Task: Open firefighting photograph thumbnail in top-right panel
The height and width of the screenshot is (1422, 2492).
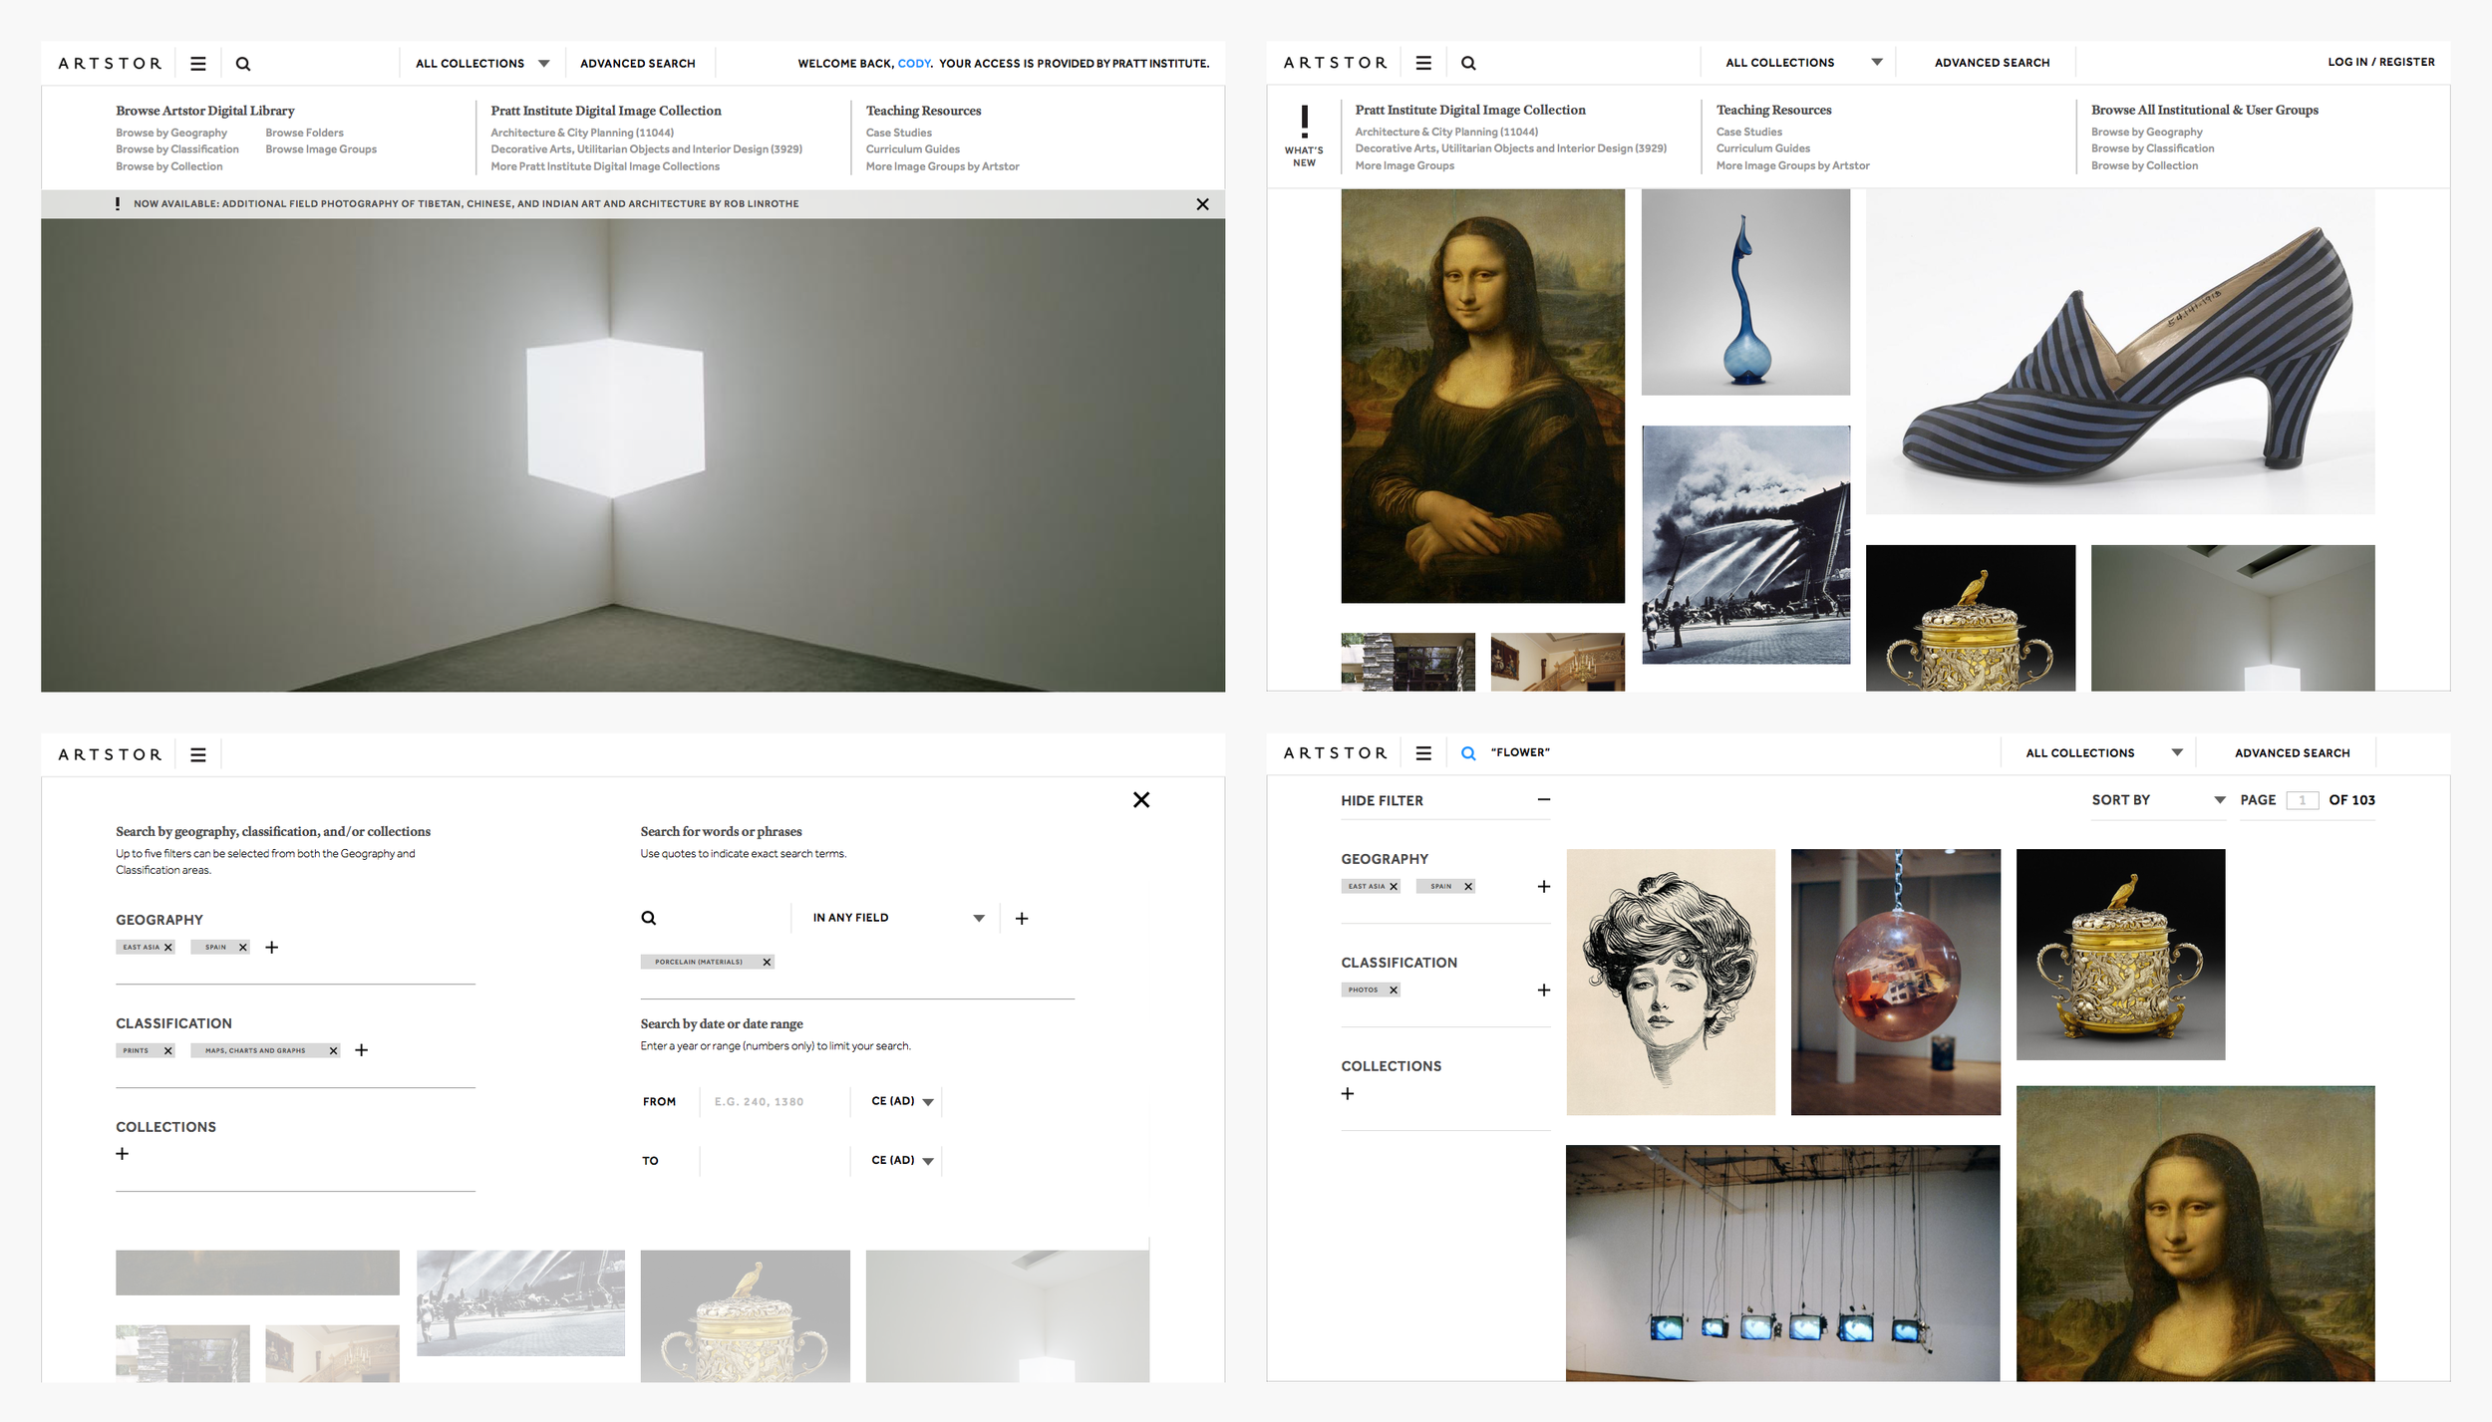Action: 1745,545
